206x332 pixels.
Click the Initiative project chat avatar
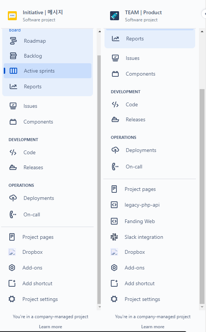tap(12, 16)
